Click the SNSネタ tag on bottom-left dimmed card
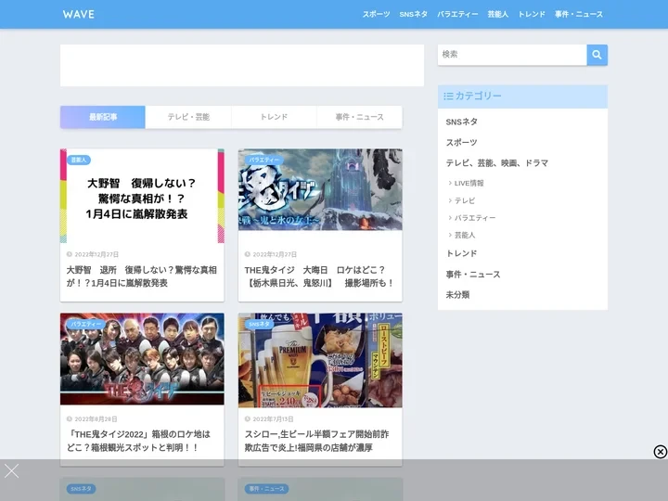Screen dimensions: 668x501 (x=81, y=489)
